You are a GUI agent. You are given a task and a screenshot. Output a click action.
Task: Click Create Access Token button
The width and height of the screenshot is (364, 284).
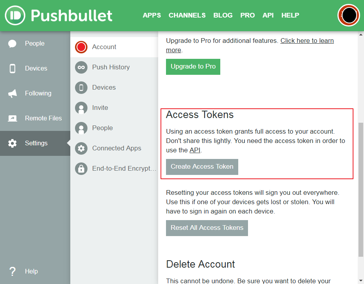pos(202,167)
